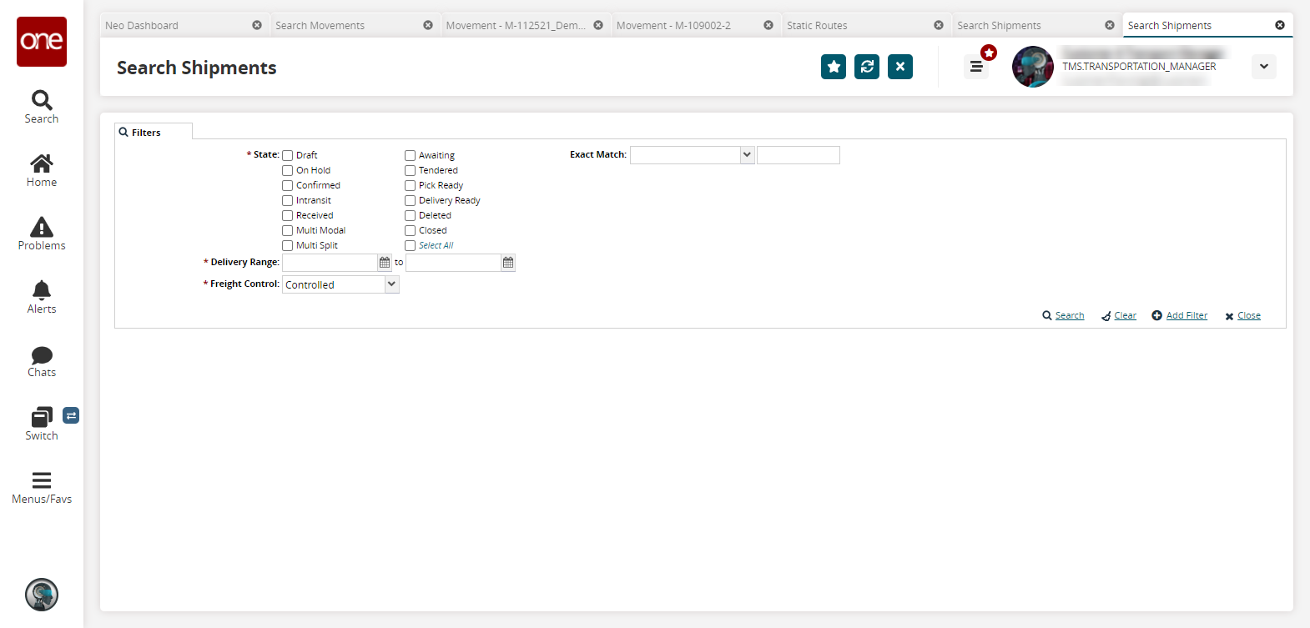1310x628 pixels.
Task: Check the Draft state checkbox
Action: click(x=288, y=155)
